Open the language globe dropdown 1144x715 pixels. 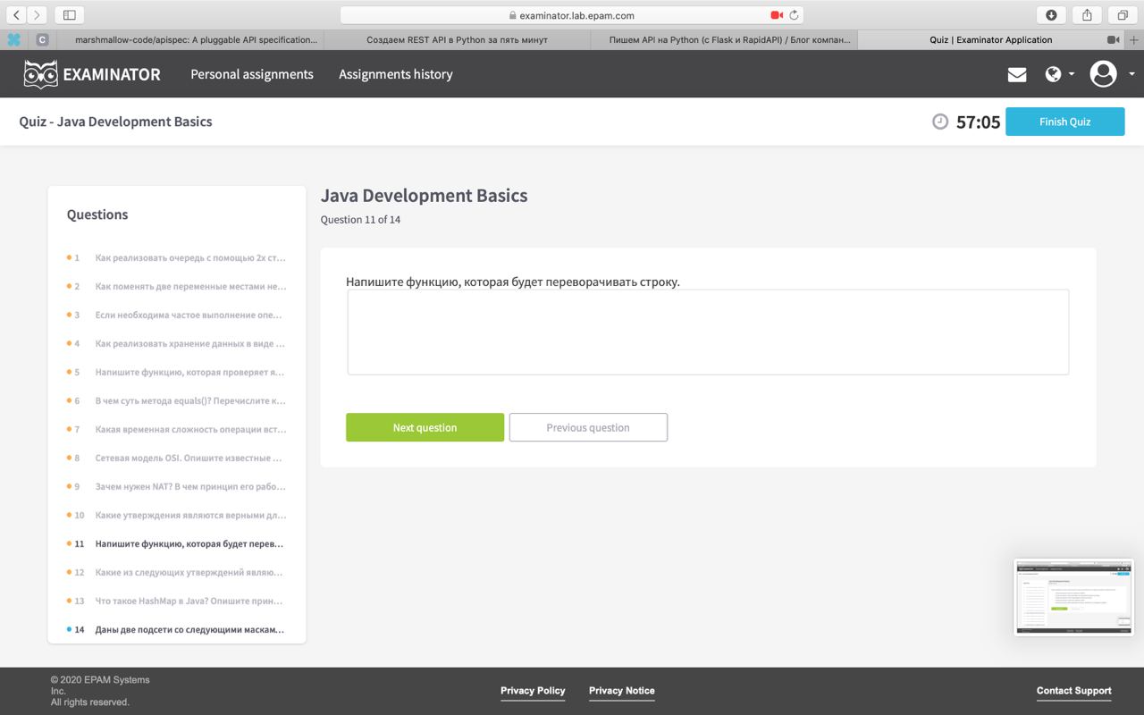pyautogui.click(x=1059, y=74)
